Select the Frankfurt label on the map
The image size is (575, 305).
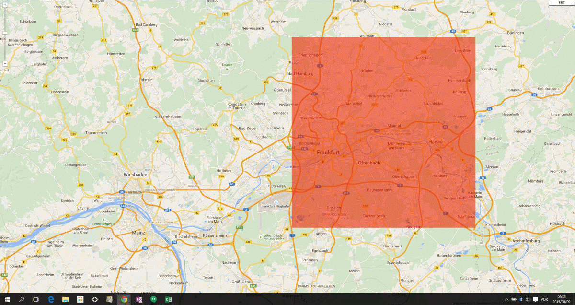point(328,152)
